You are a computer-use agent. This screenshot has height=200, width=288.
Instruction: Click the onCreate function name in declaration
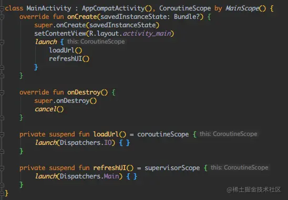point(82,17)
